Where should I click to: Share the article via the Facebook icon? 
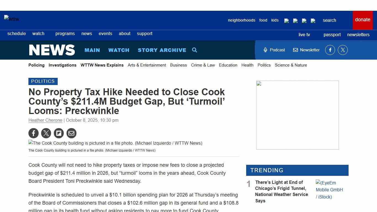33,133
